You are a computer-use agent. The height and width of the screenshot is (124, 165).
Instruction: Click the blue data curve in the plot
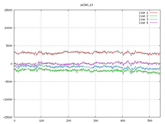click(x=64, y=67)
